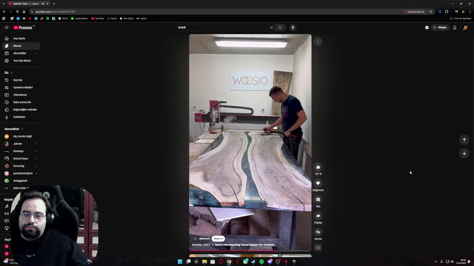Open Konsolog channel subscription
The image size is (474, 266).
tap(21, 166)
